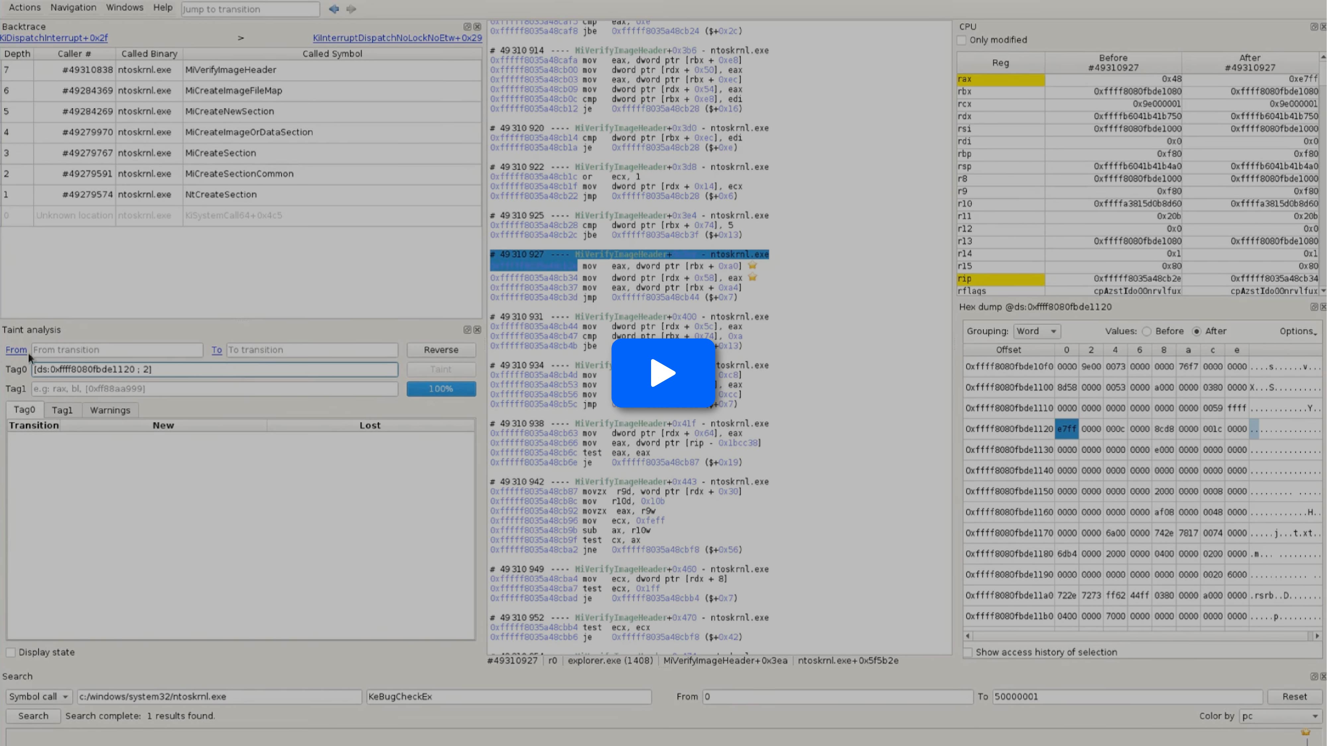This screenshot has width=1327, height=746.
Task: Click the KiDispatchInterrupt+0x2f link
Action: (x=54, y=37)
